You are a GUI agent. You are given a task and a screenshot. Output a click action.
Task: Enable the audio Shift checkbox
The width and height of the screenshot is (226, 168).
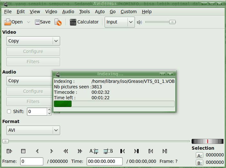click(9, 111)
